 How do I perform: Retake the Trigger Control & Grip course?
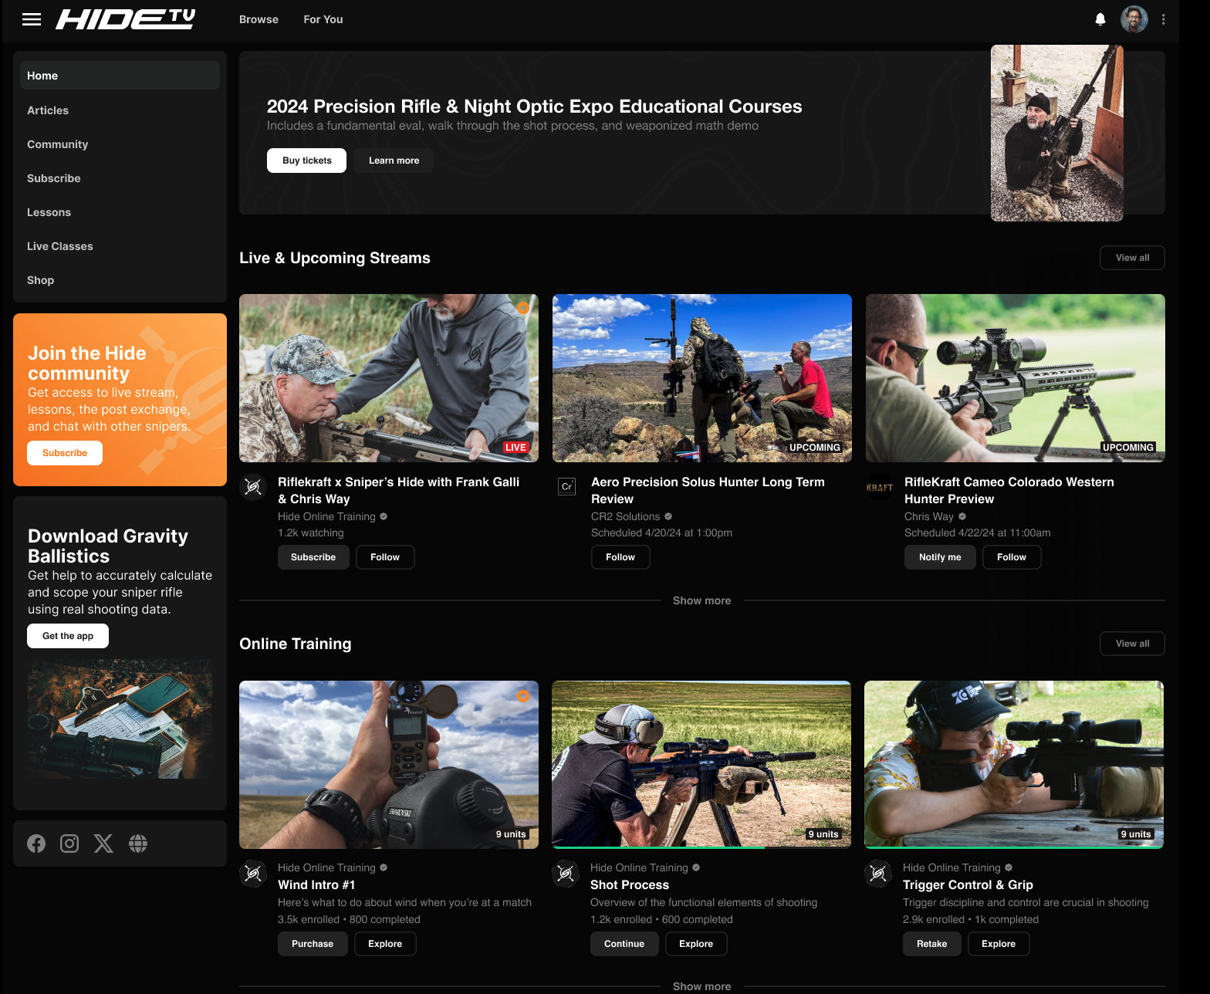tap(932, 944)
